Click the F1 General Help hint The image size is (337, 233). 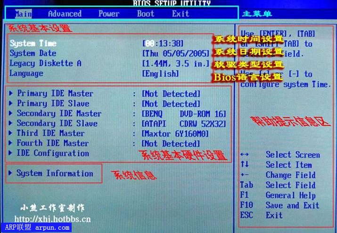pos(278,195)
